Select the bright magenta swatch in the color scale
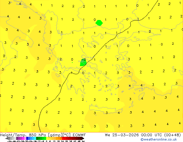 click(23, 138)
